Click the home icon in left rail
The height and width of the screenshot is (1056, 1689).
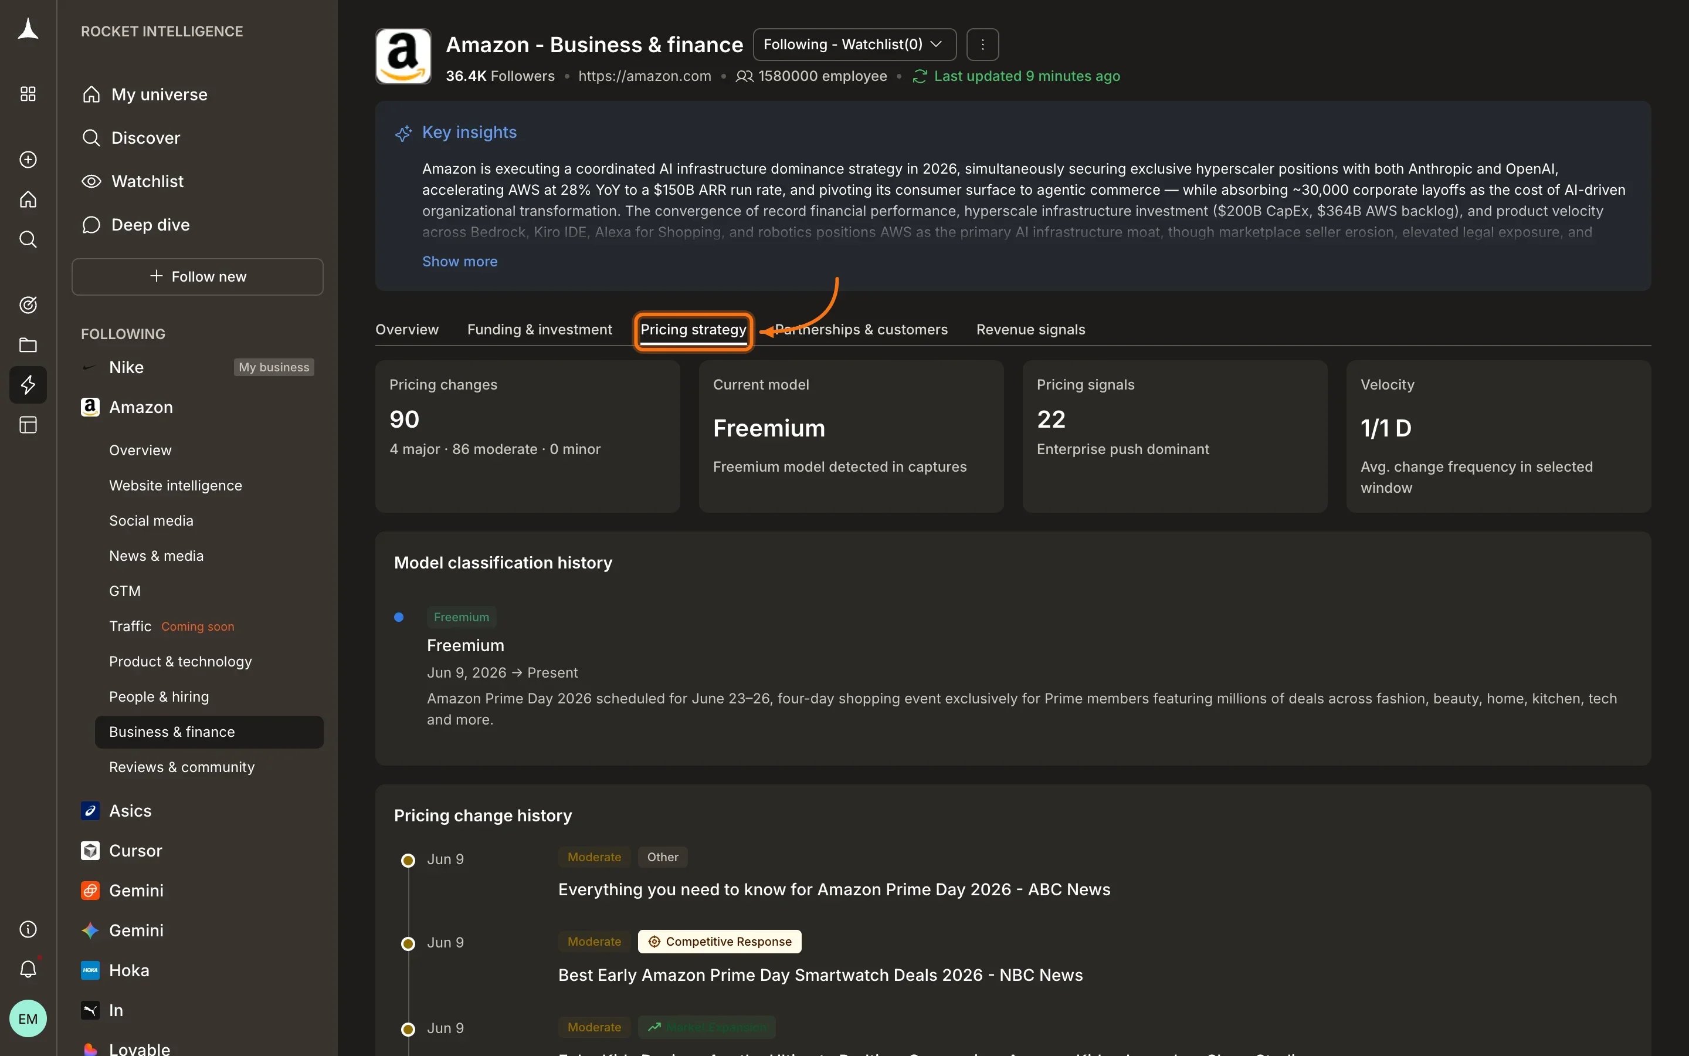tap(28, 199)
